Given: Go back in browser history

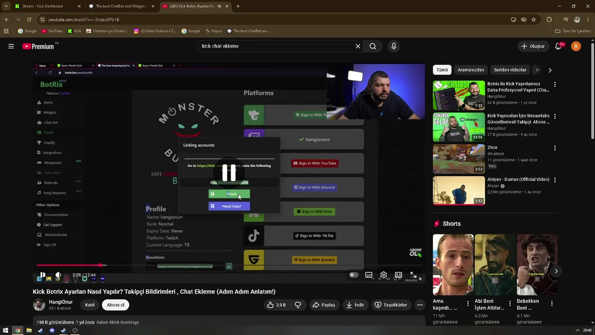Looking at the screenshot, I should (x=7, y=20).
